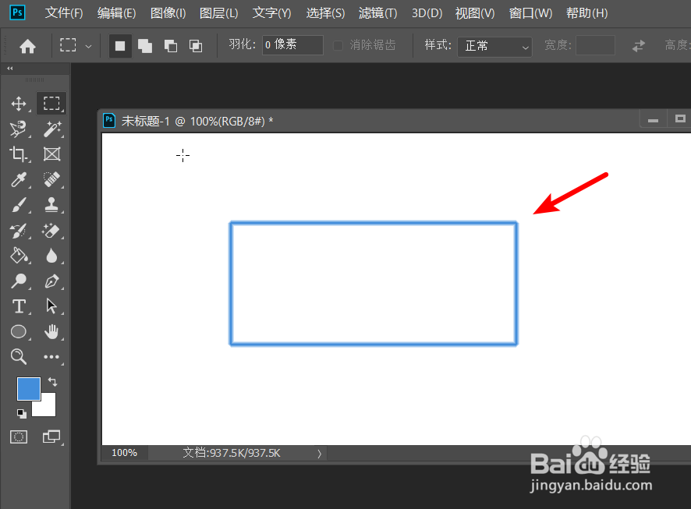Image resolution: width=691 pixels, height=509 pixels.
Task: Select the Hand tool
Action: (x=52, y=331)
